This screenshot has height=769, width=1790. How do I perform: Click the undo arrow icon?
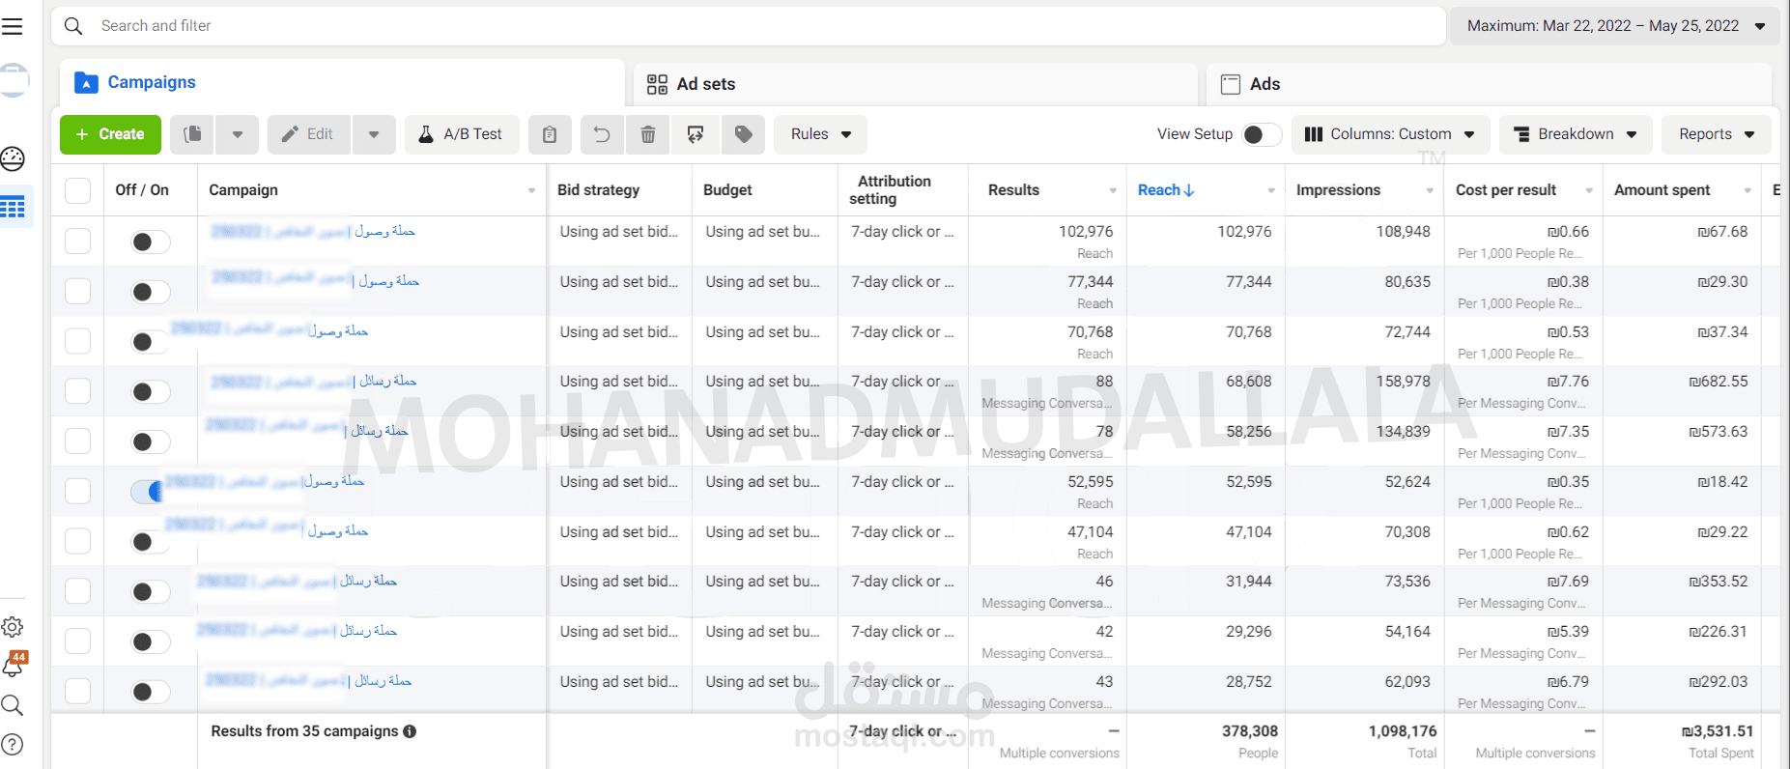click(602, 134)
